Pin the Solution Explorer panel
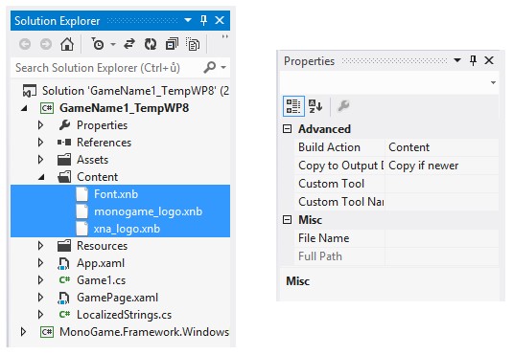513x355 pixels. (203, 20)
